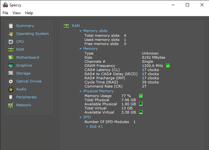Click the 'CAS# Latency (CL)' label
This screenshot has height=150, width=209.
[x=102, y=70]
